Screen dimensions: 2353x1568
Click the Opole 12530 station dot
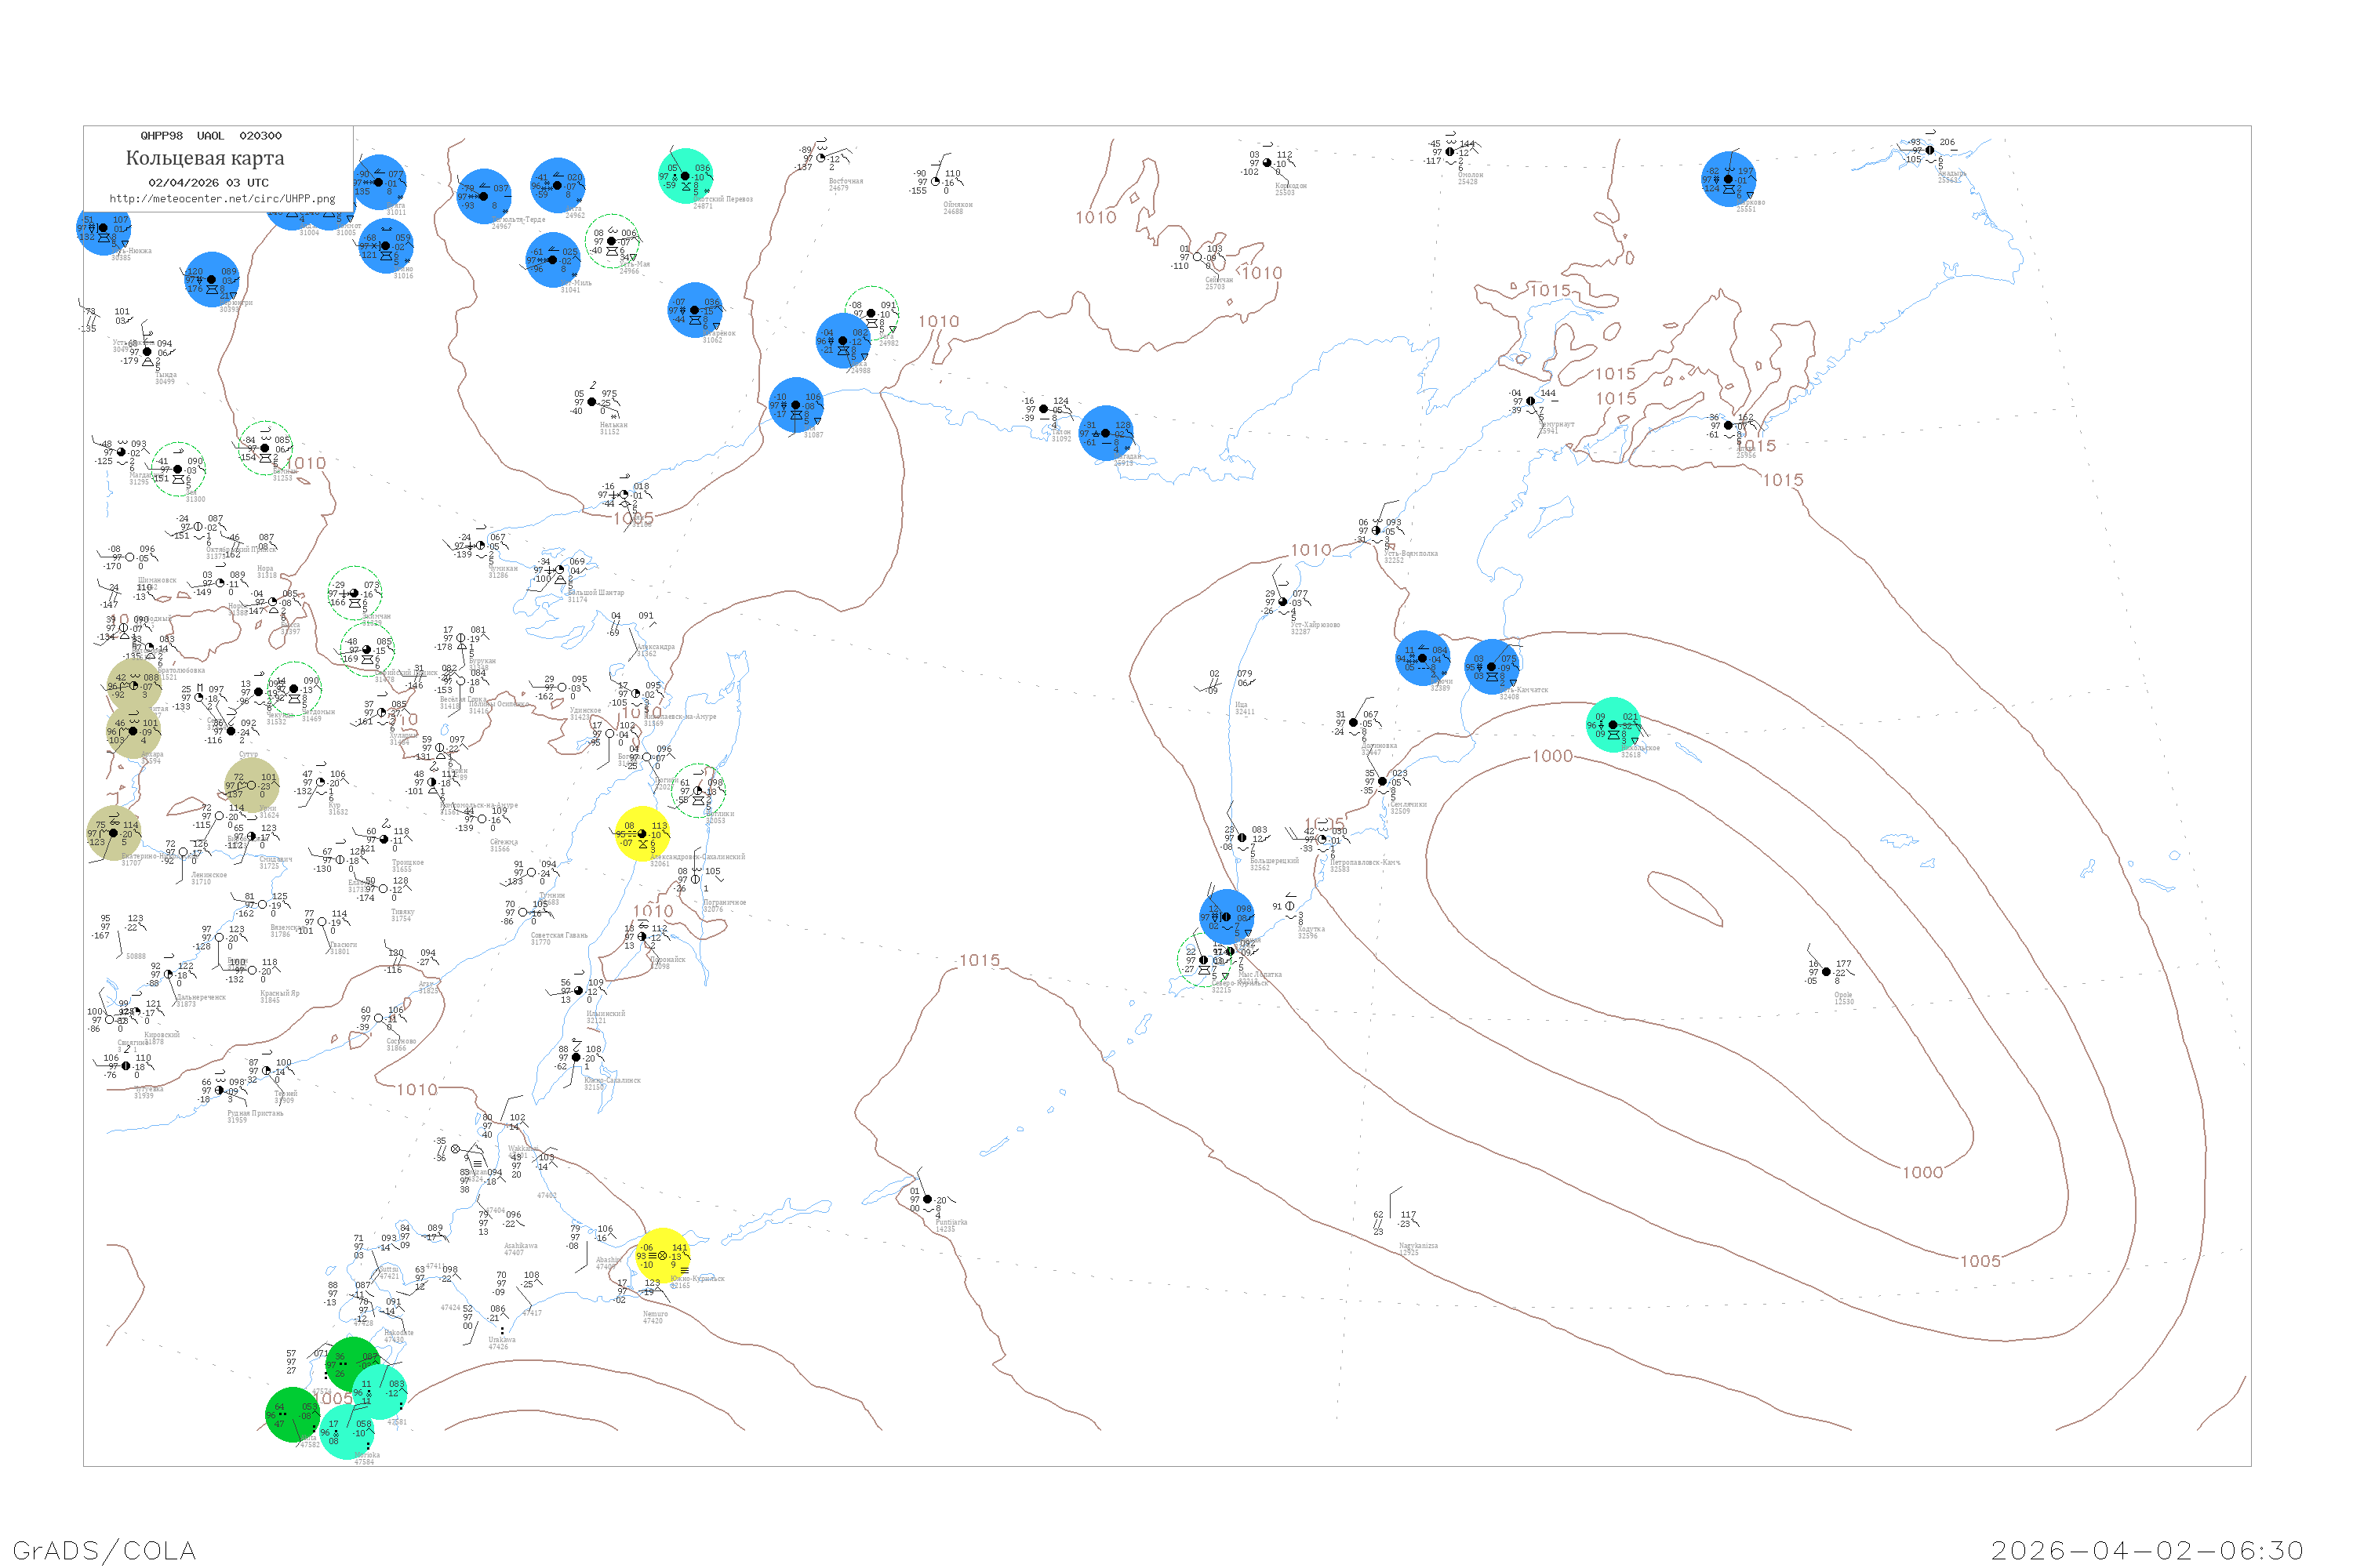tap(1826, 971)
